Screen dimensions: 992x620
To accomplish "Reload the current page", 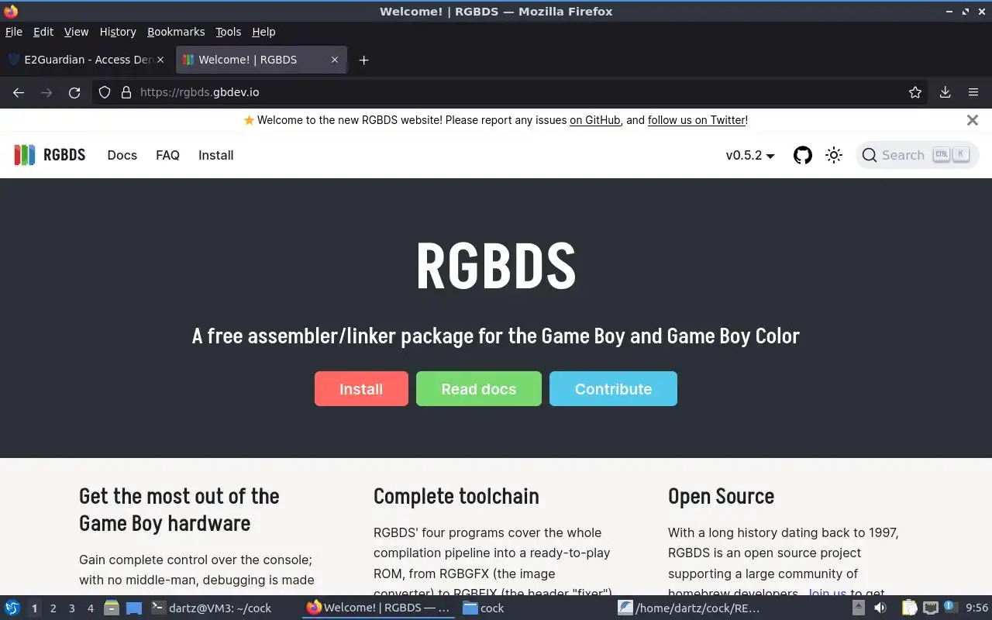I will pyautogui.click(x=74, y=92).
